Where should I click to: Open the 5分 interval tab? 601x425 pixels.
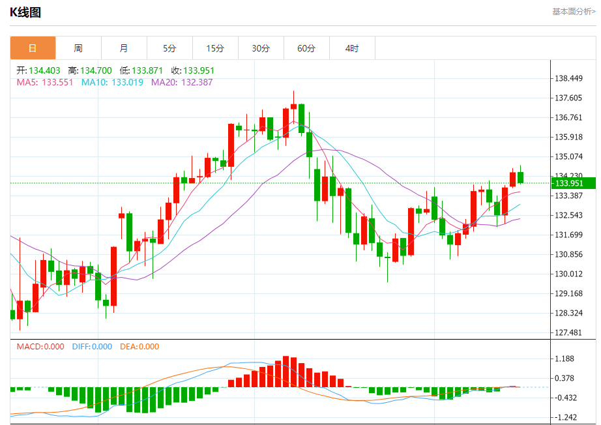point(169,48)
